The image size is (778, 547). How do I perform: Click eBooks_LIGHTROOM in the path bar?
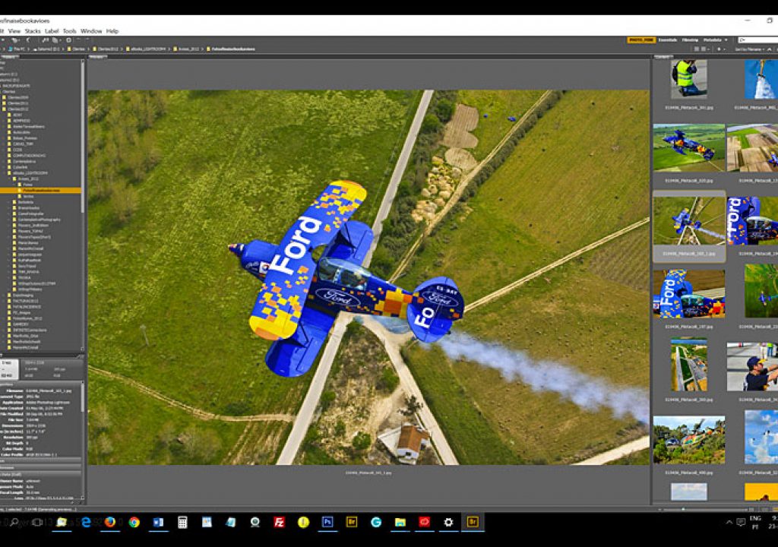point(145,49)
